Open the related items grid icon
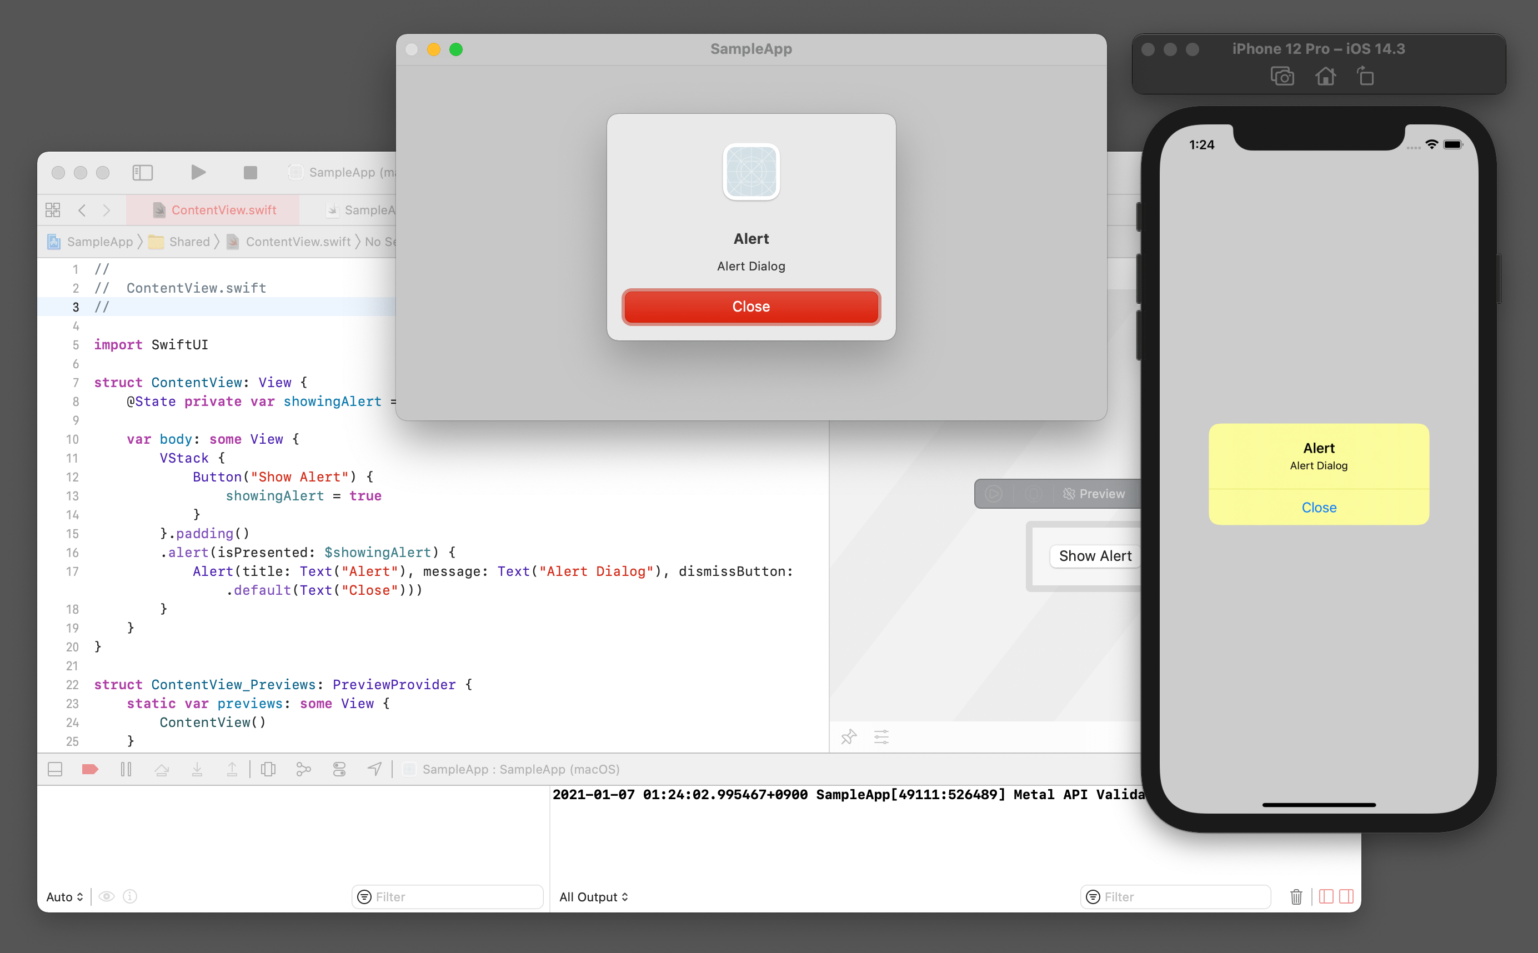Image resolution: width=1538 pixels, height=953 pixels. [53, 210]
